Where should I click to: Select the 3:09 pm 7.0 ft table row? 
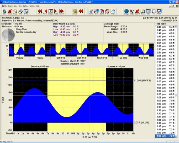pyautogui.click(x=165, y=101)
